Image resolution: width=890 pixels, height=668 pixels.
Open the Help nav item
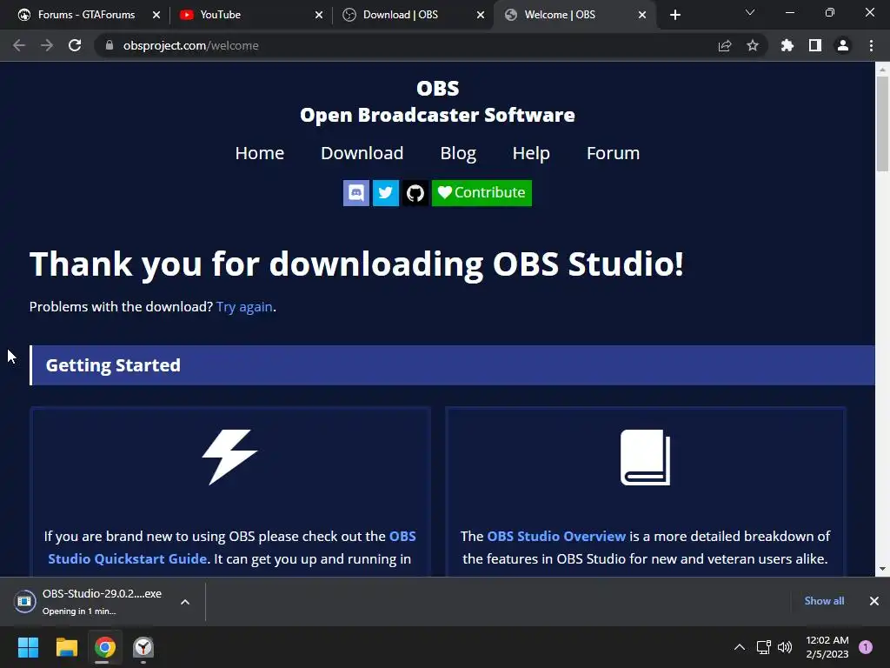pyautogui.click(x=531, y=153)
